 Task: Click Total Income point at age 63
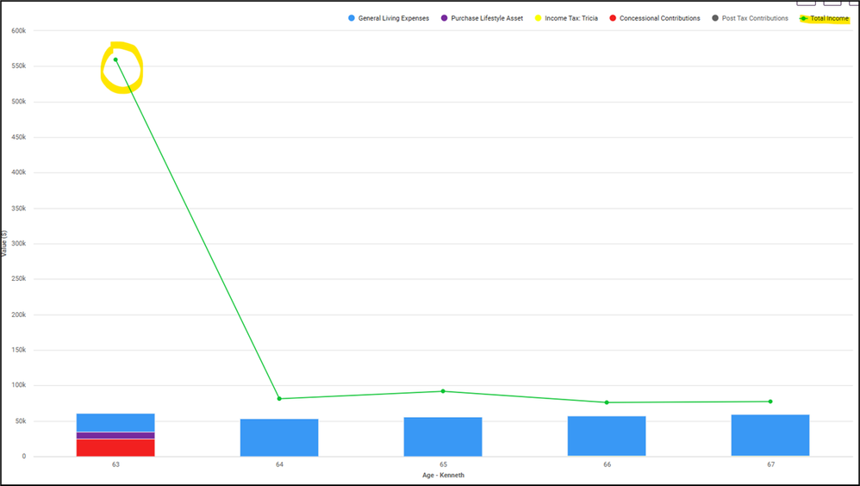pos(115,59)
